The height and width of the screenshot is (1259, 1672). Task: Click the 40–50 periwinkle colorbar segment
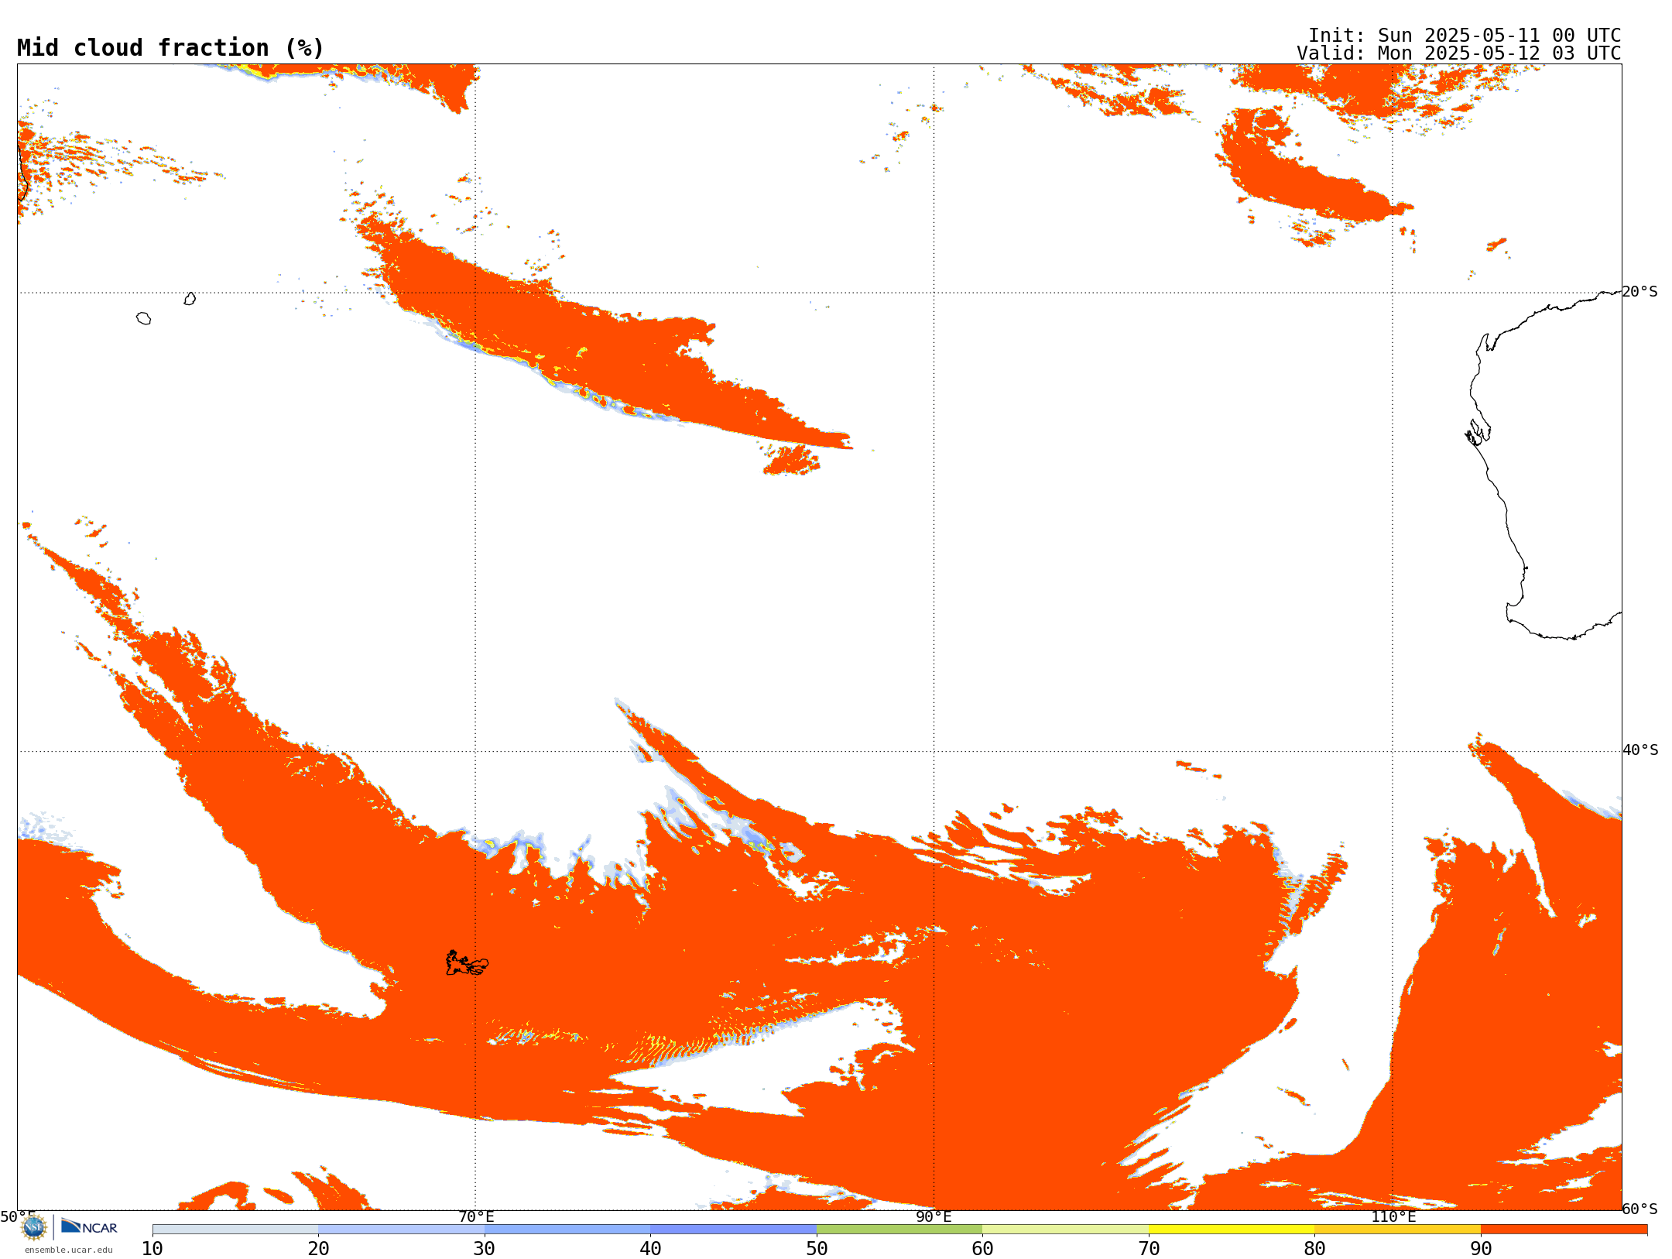(734, 1230)
